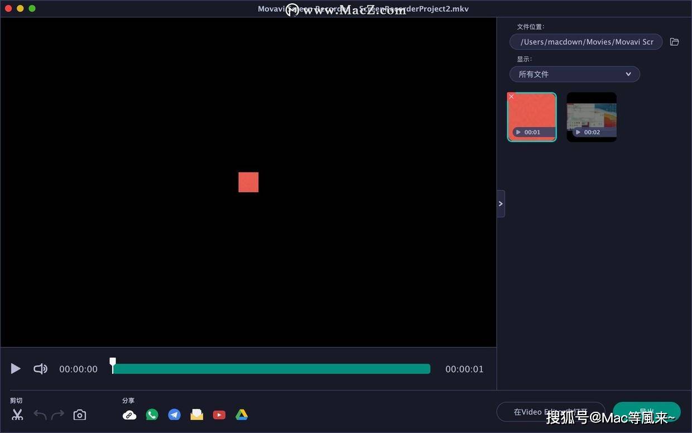Share the video to Google Drive
The height and width of the screenshot is (433, 692).
click(241, 415)
